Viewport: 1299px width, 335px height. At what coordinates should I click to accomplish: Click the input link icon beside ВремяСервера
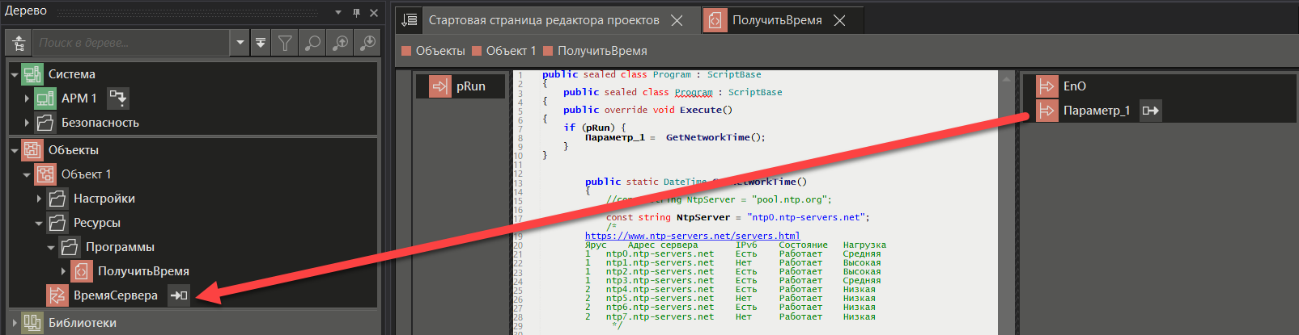tap(179, 295)
